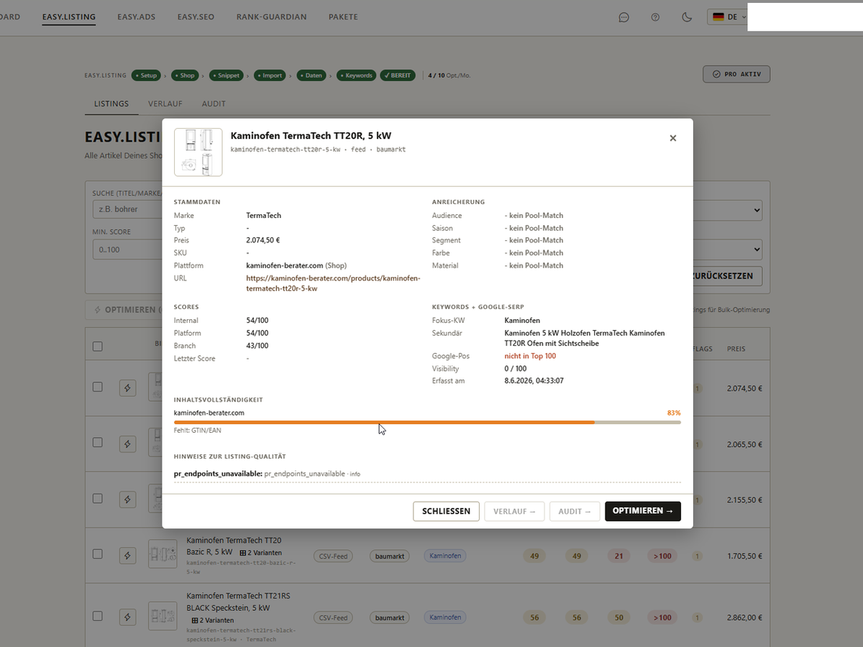Click the ZURÜCKSETZEN button
863x647 pixels.
click(724, 276)
